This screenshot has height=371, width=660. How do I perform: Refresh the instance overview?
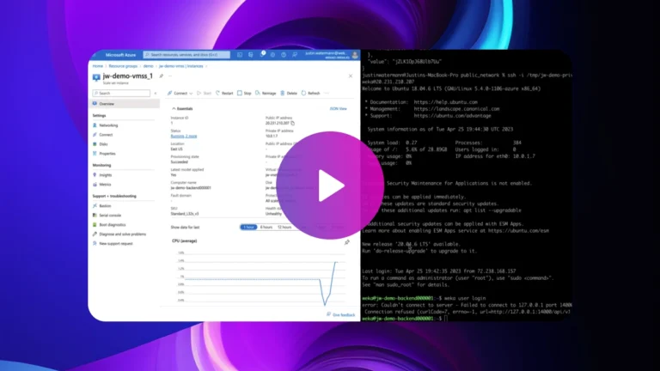pyautogui.click(x=304, y=93)
